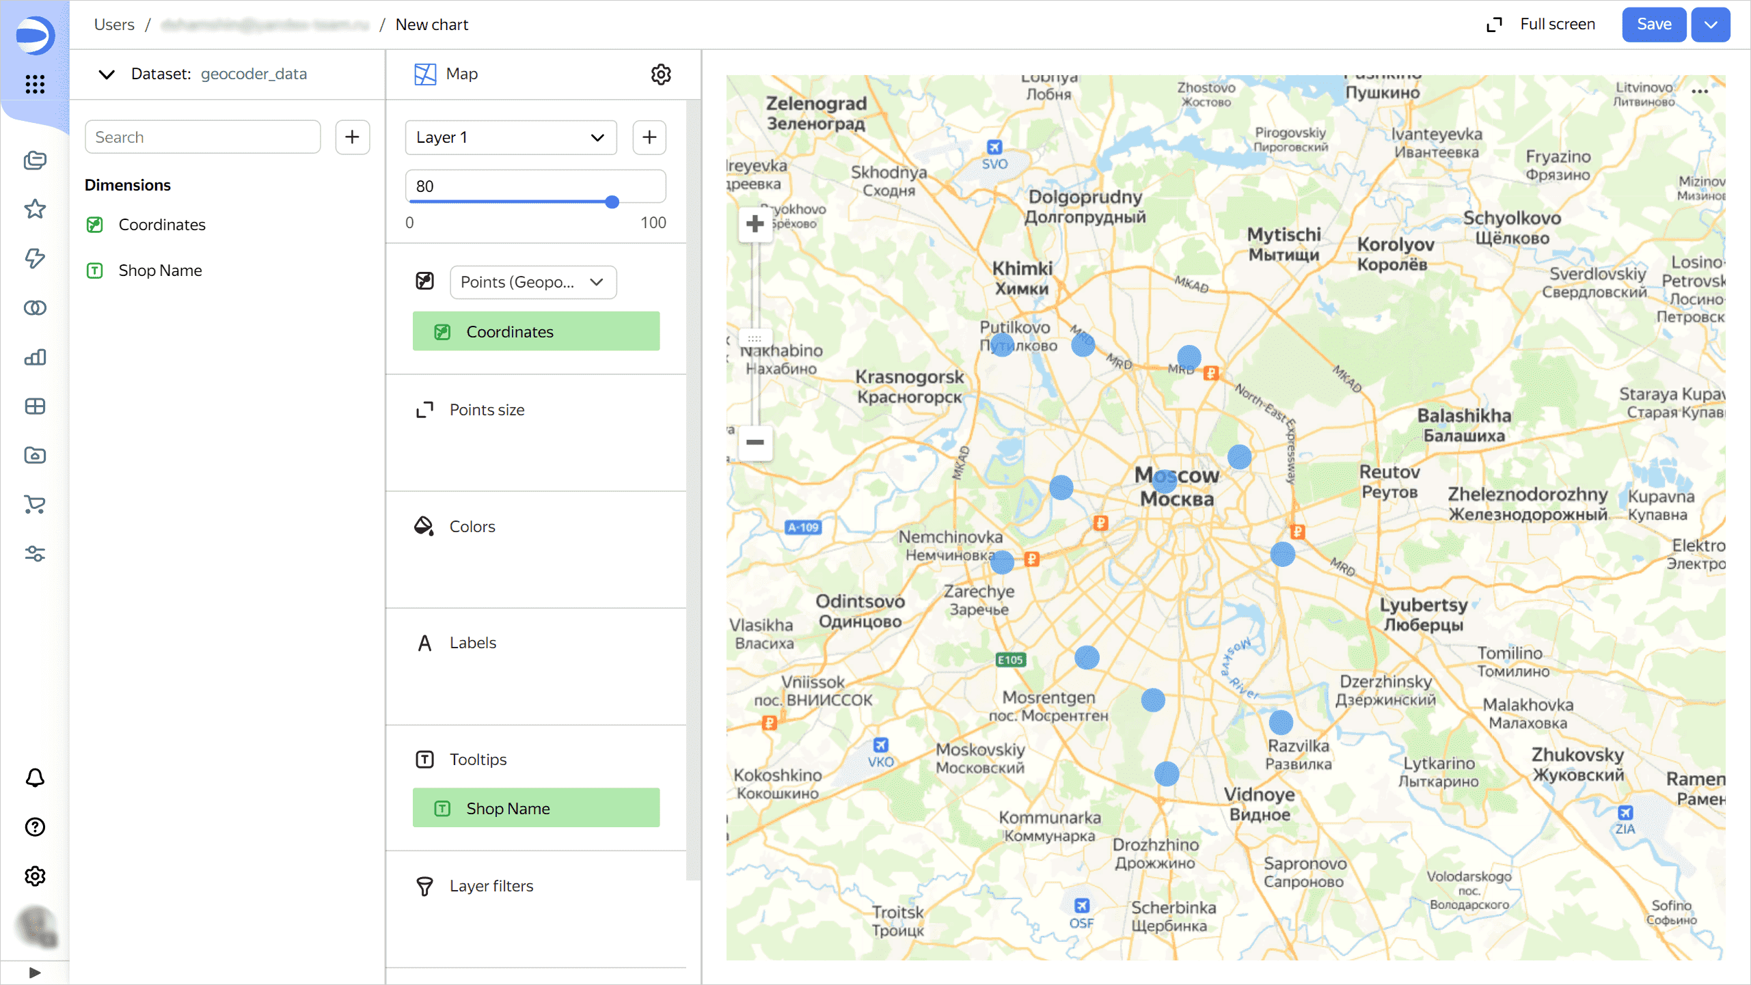
Task: Collapse the Dataset section chevron
Action: coord(107,74)
